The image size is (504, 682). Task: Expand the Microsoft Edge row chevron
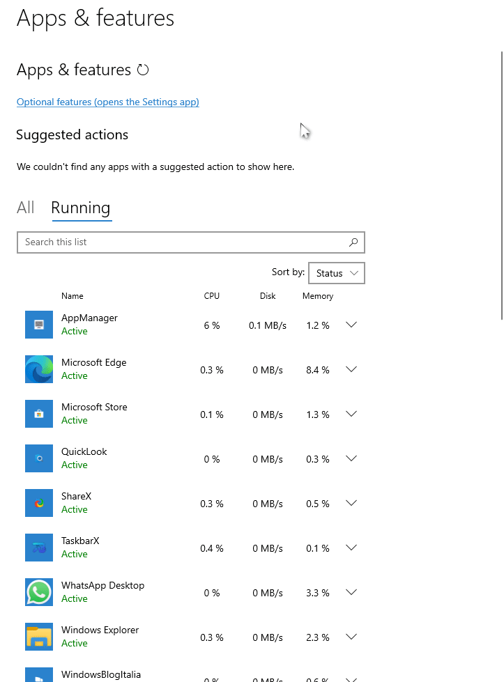351,369
